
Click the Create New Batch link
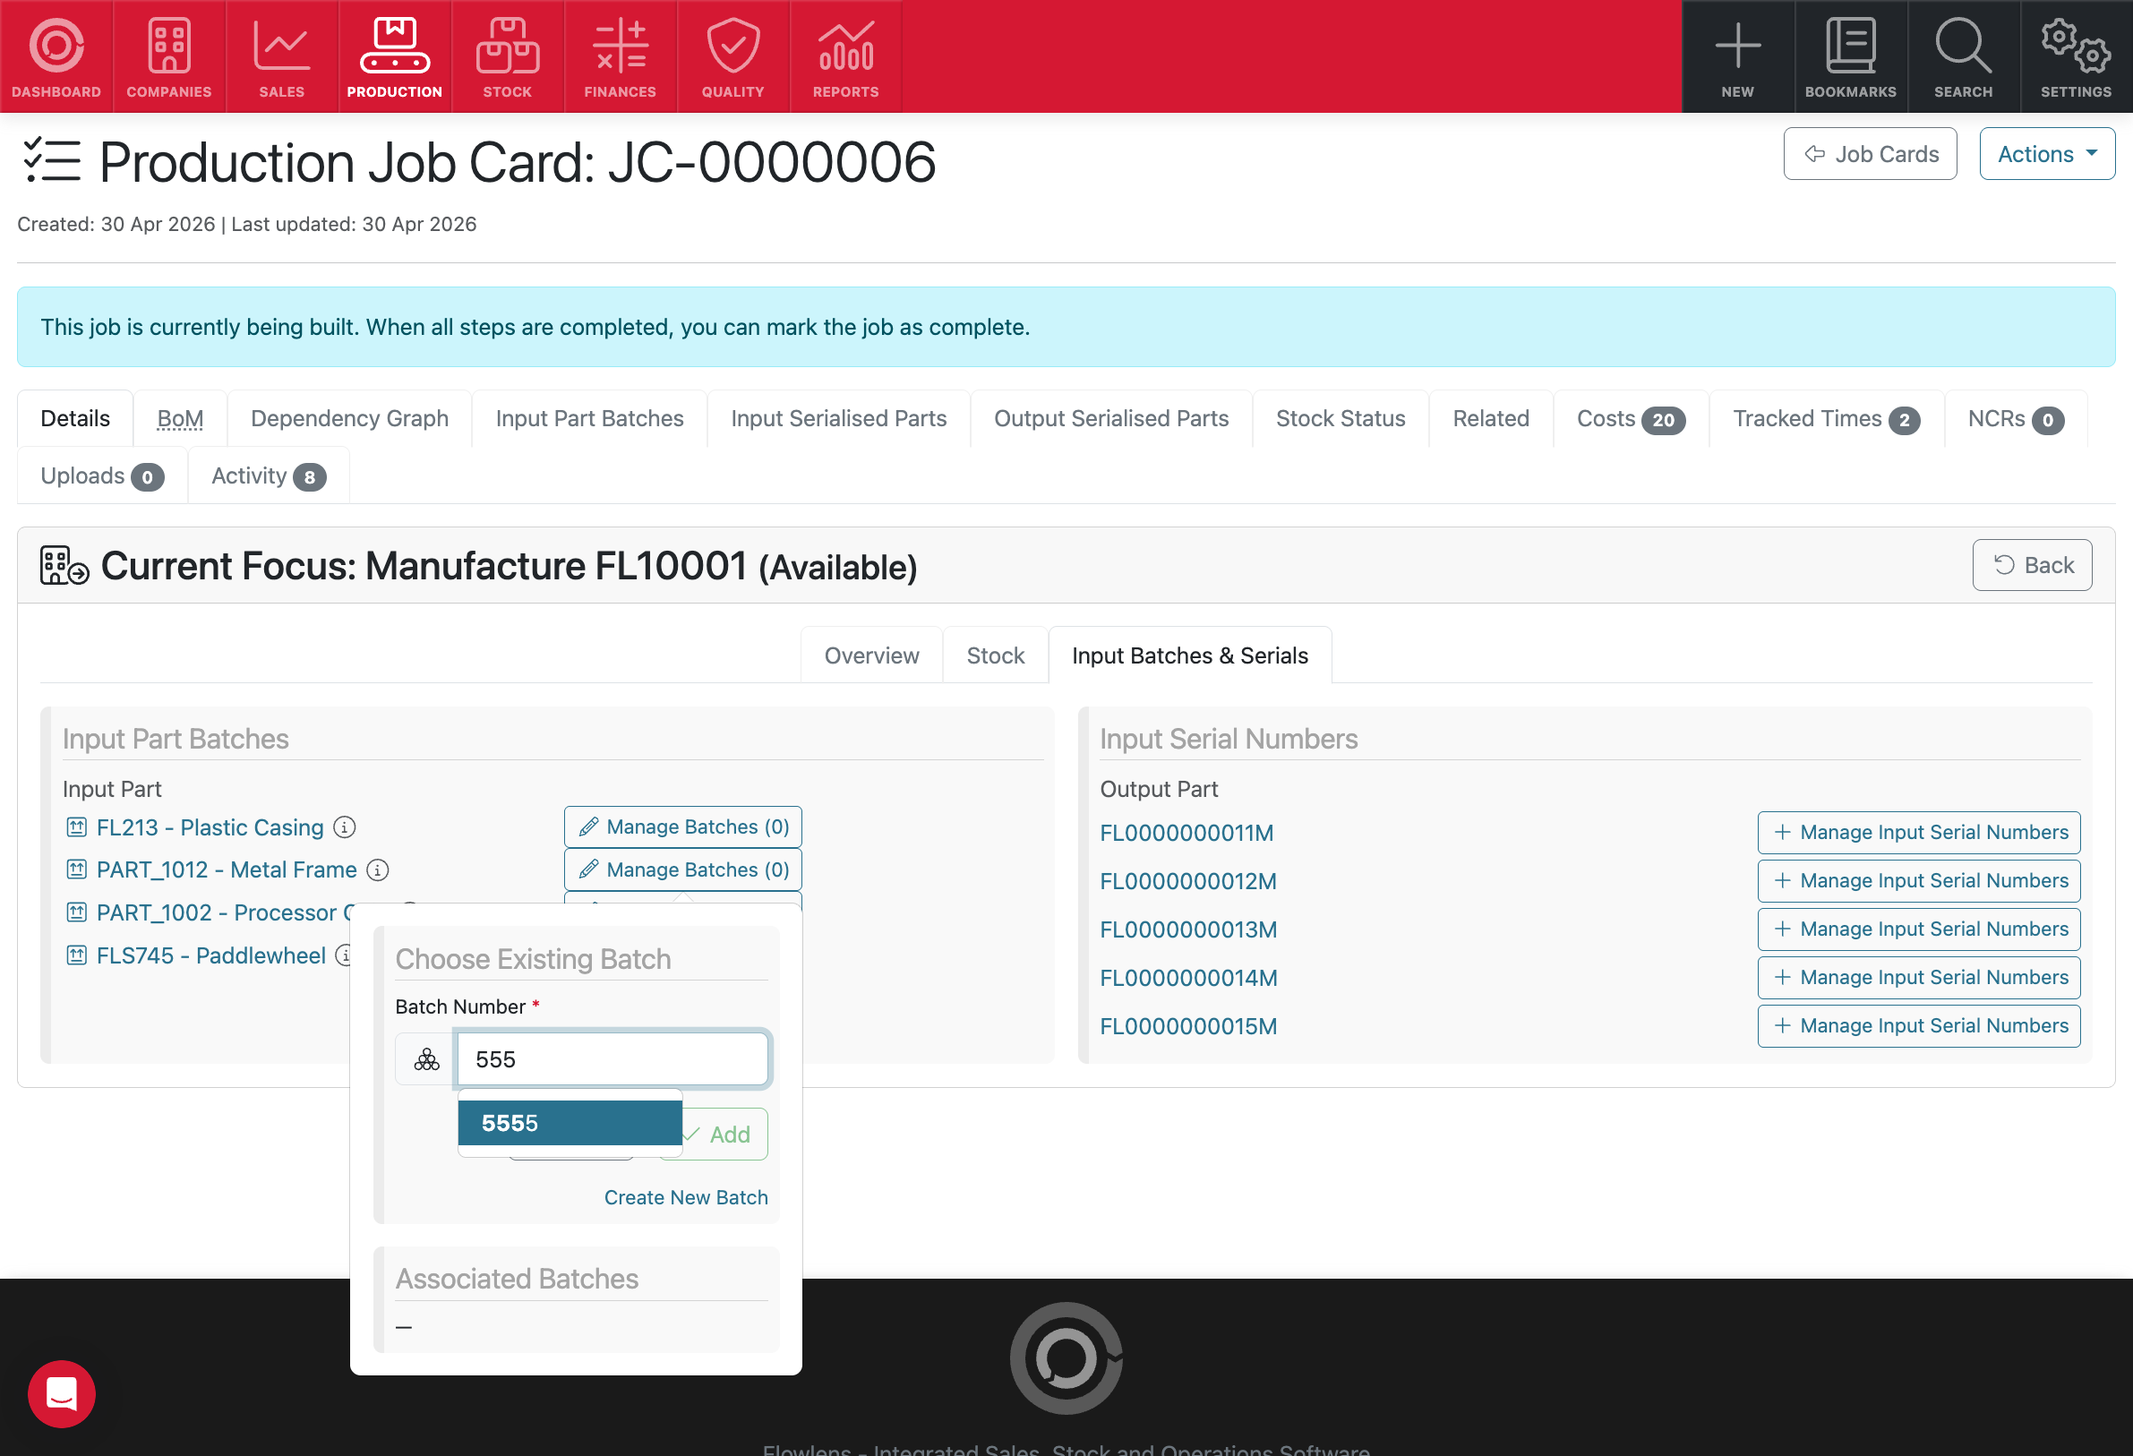tap(686, 1197)
